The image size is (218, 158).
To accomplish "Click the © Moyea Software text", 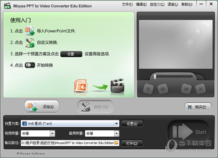I will coord(31,154).
